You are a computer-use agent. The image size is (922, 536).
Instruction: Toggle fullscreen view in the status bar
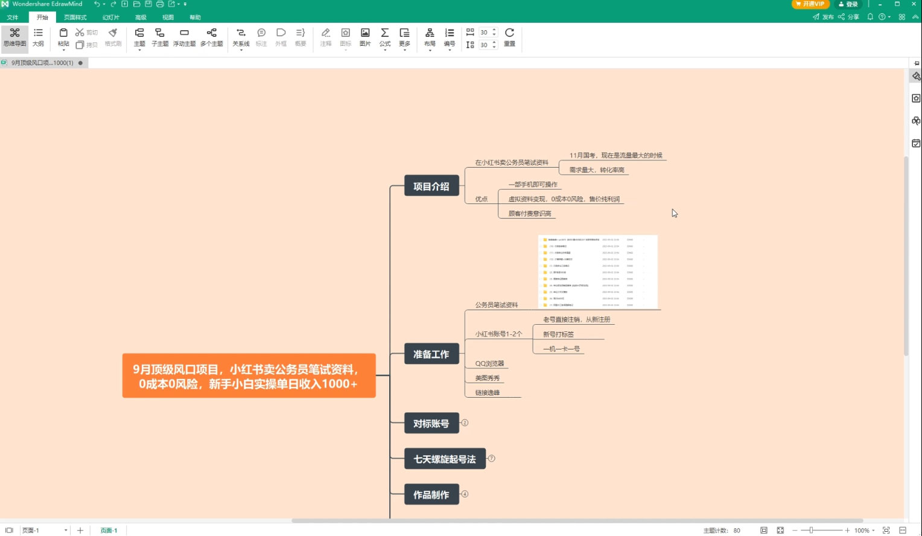[x=780, y=530]
